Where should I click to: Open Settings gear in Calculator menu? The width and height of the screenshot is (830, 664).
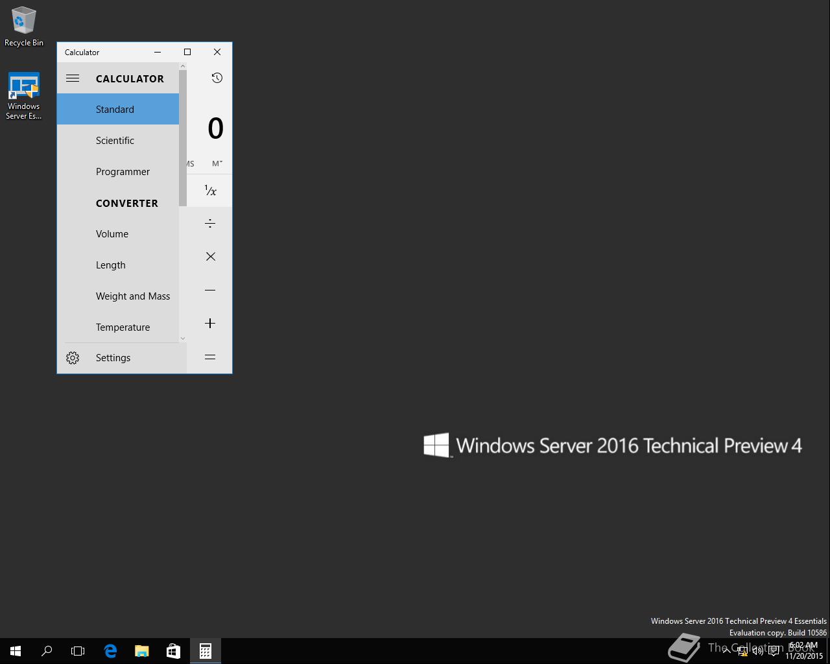73,358
